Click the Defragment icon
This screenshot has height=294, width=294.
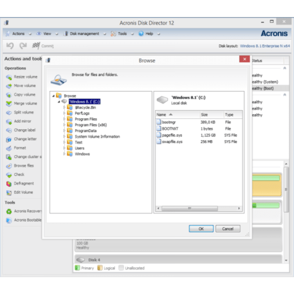coord(9,184)
